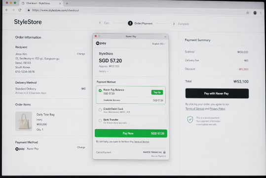Click the SGD 57.20 amount heading
Screen dimensions: 266x178
point(110,61)
